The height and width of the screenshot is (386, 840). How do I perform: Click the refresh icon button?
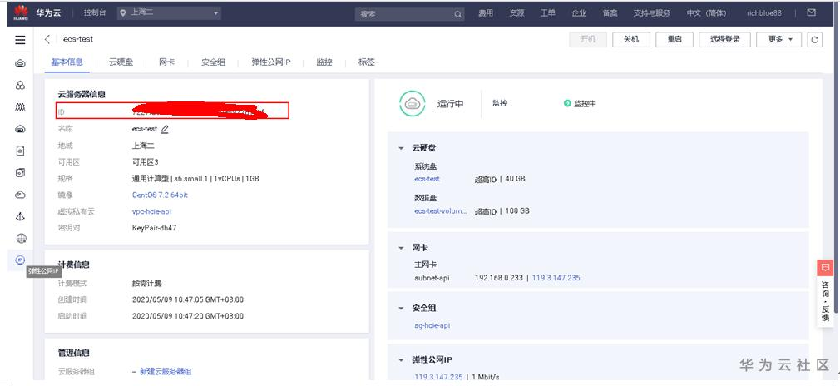(814, 40)
